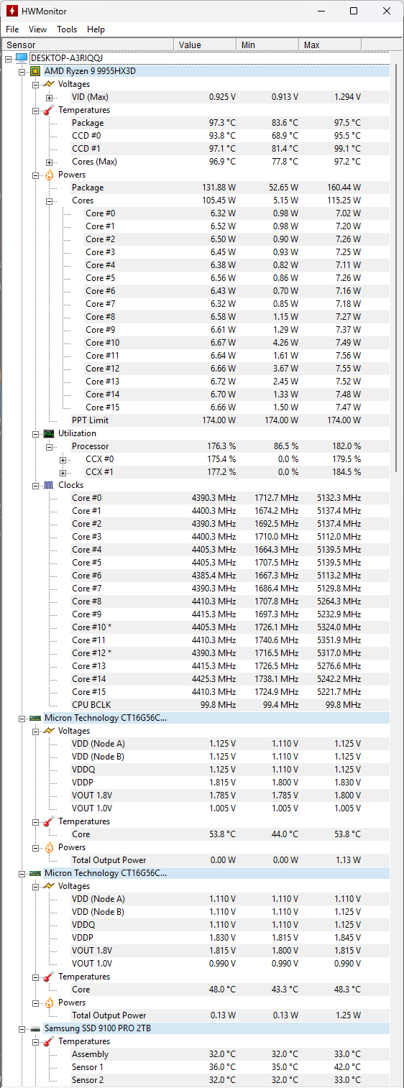Click the first Micron Voltages icon
Screen dimensions: 404x1088
(49, 730)
